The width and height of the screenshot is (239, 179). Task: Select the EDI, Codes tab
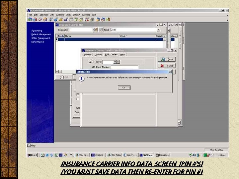[x=111, y=54]
